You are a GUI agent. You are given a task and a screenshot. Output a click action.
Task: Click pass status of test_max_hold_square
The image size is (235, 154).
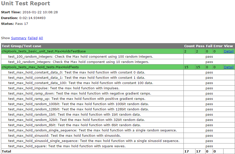click(209, 146)
